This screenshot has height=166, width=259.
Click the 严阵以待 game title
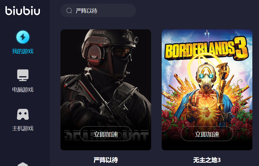coord(106,160)
